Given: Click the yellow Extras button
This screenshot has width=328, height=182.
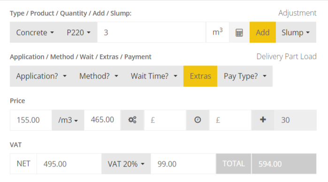Looking at the screenshot, I should 200,76.
